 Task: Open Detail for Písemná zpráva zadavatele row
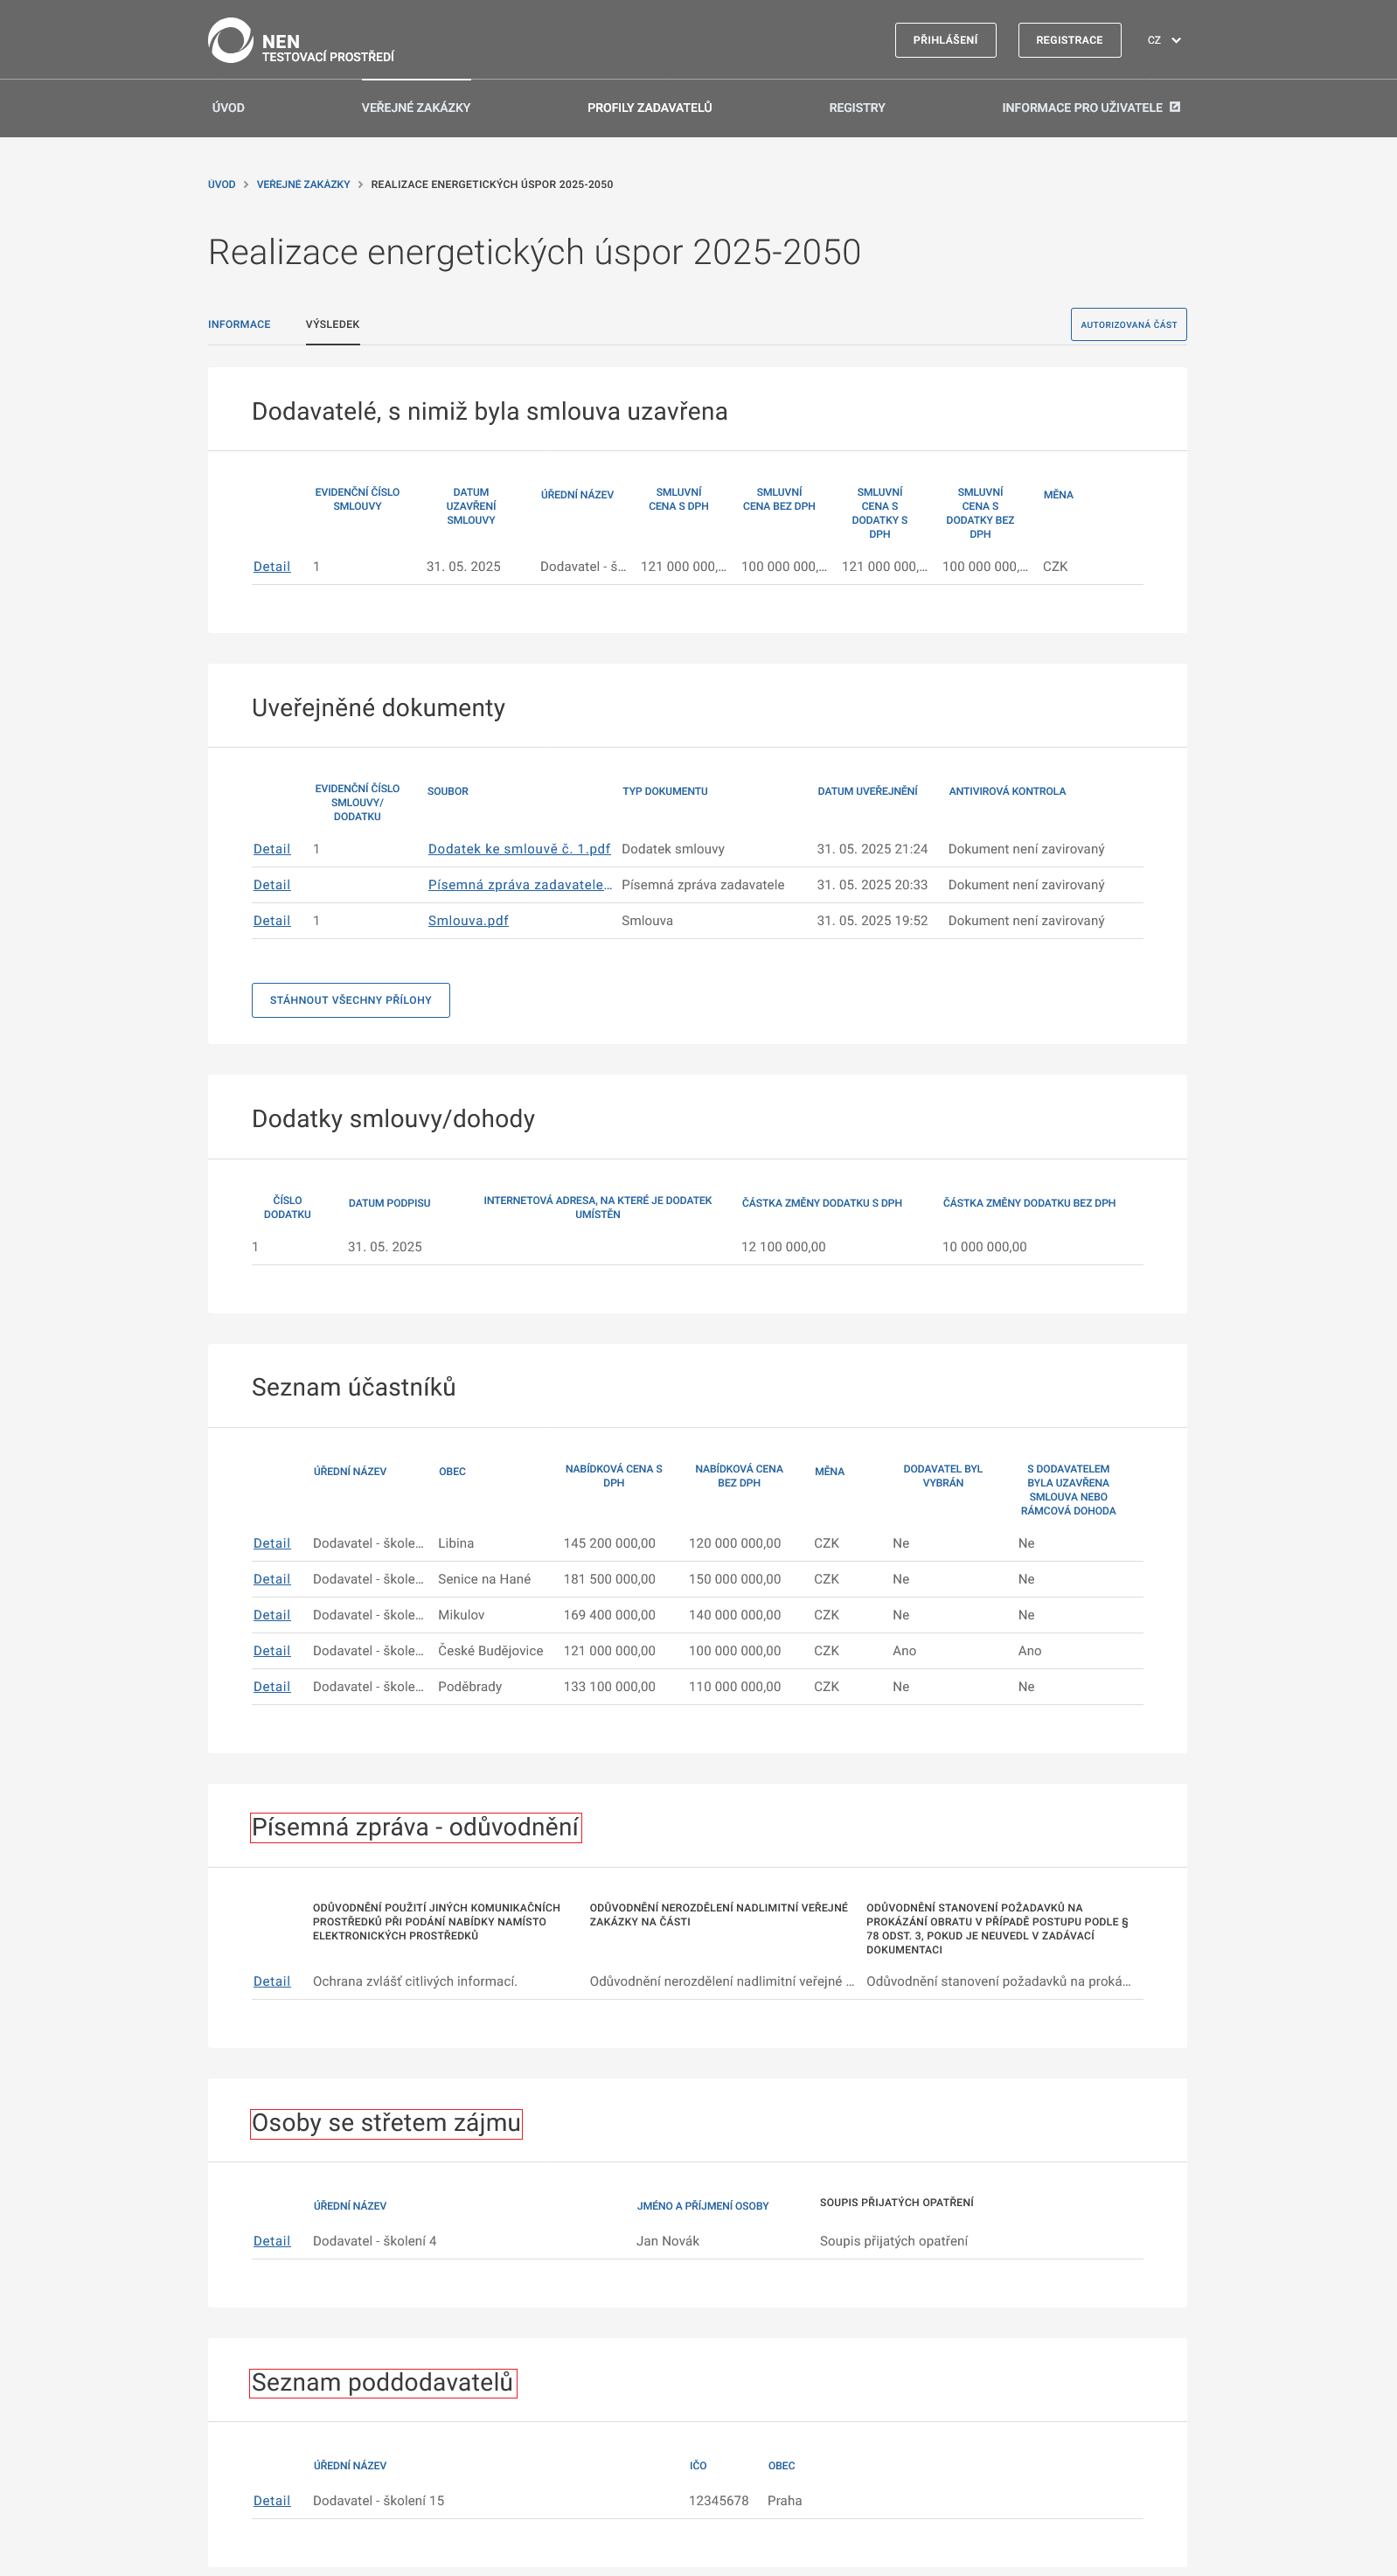[272, 885]
